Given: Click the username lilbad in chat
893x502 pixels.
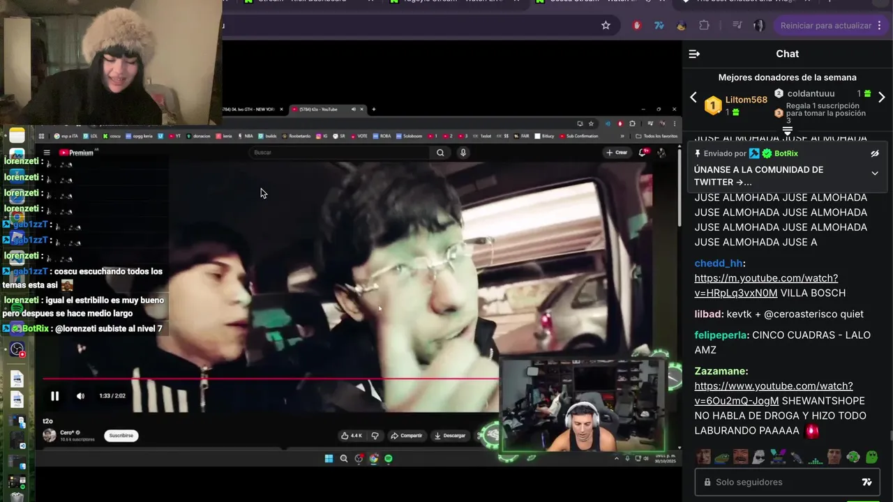Looking at the screenshot, I should [x=709, y=314].
